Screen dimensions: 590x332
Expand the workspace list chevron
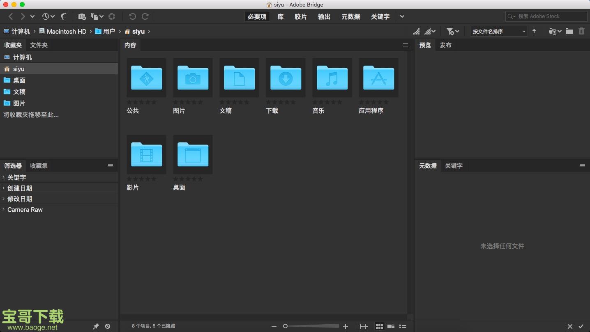point(402,16)
